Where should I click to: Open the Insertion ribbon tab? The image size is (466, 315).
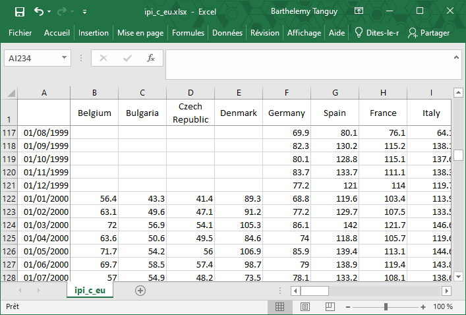(94, 33)
